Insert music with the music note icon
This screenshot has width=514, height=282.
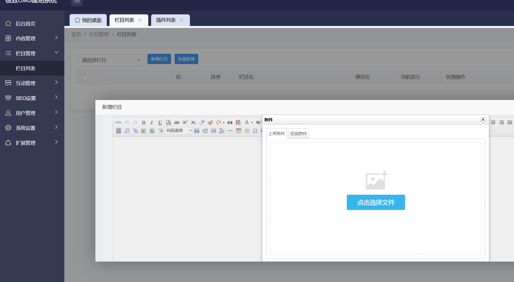pyautogui.click(x=127, y=131)
